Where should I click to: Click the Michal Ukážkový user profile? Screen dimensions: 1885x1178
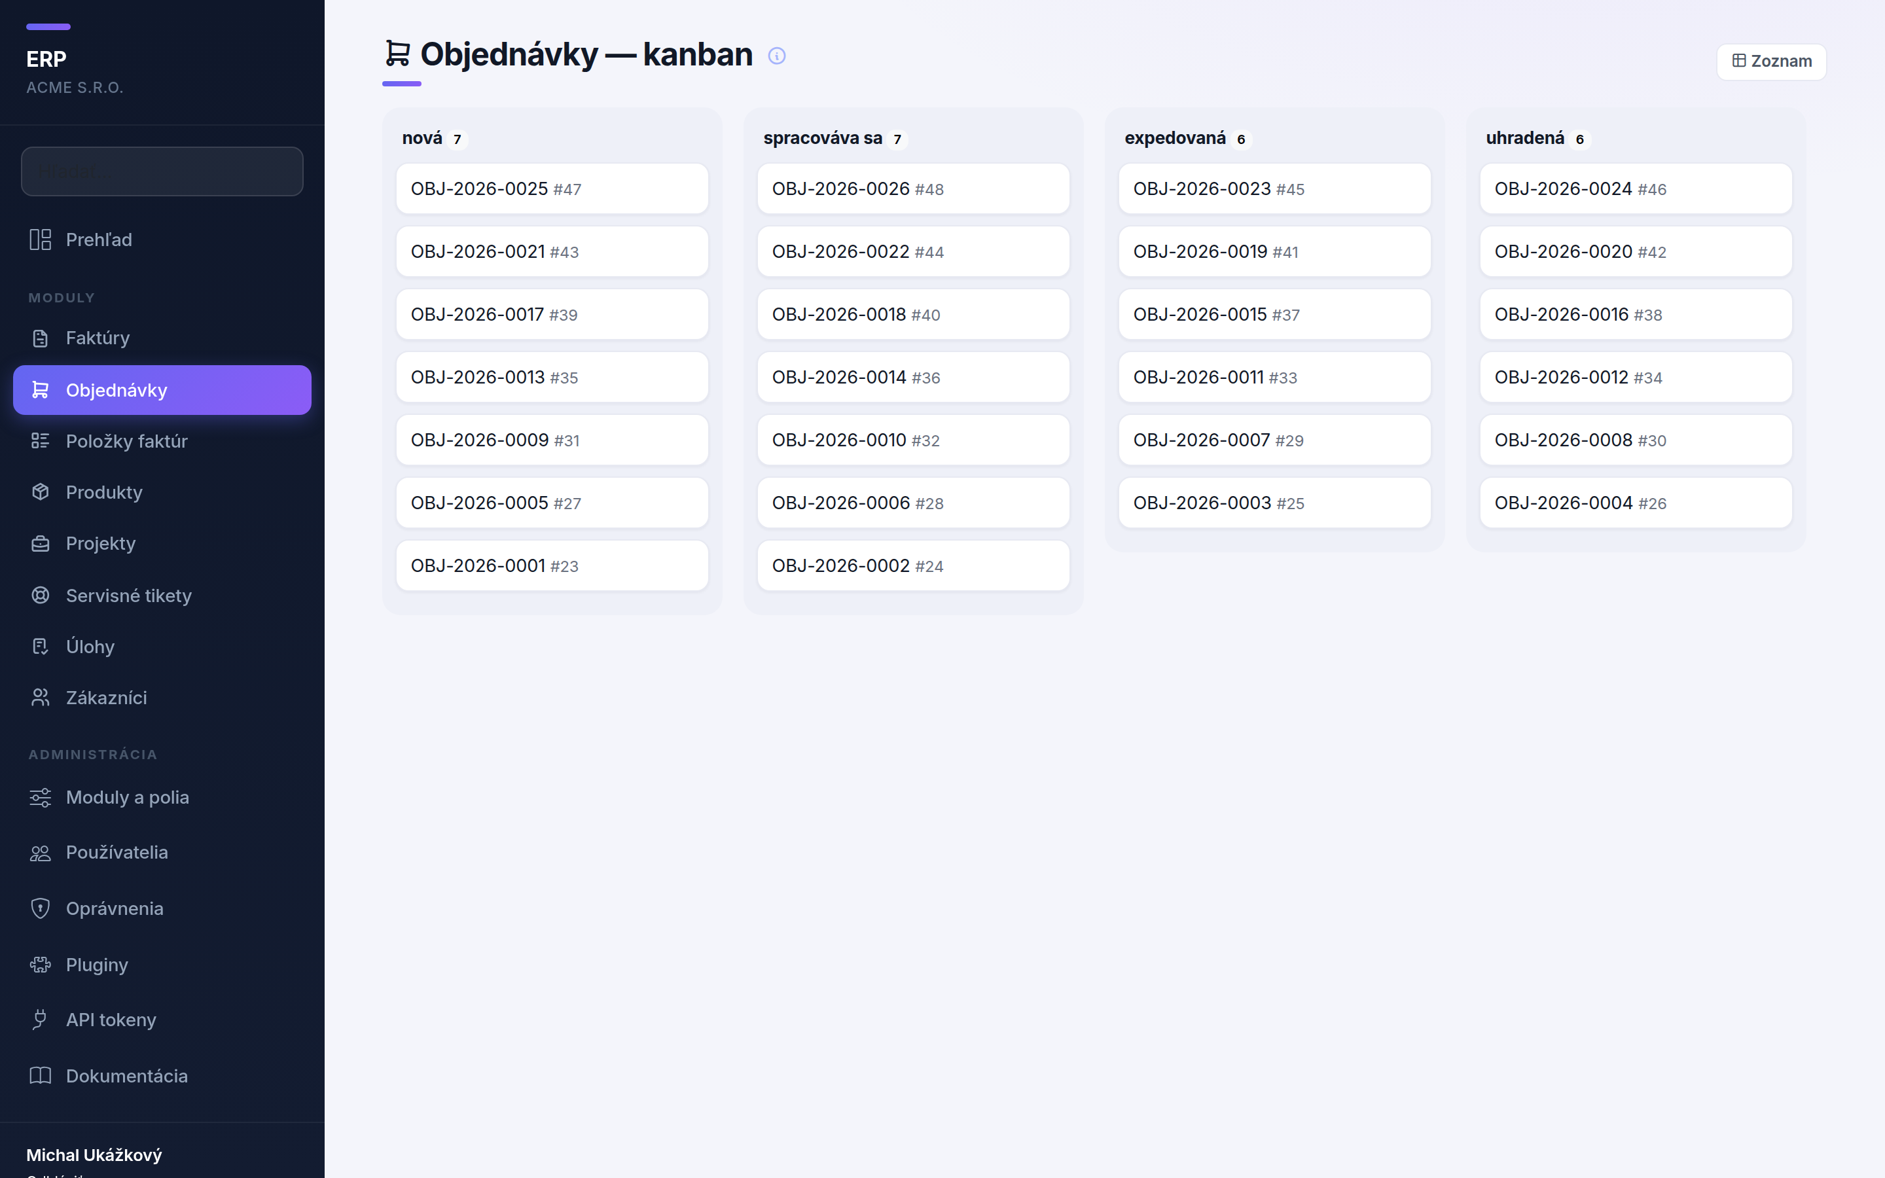(94, 1155)
